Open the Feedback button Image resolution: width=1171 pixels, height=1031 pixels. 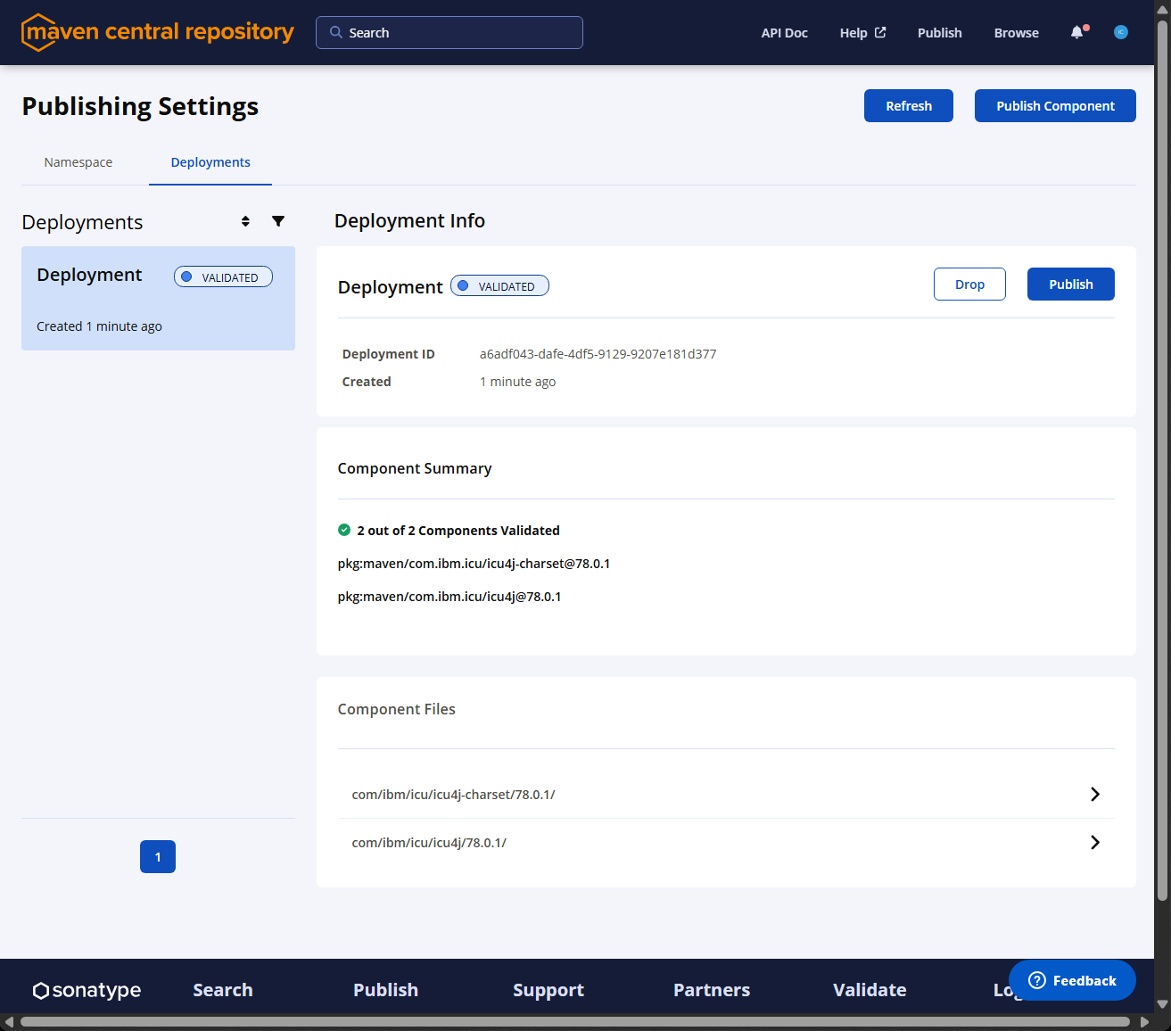pos(1072,980)
